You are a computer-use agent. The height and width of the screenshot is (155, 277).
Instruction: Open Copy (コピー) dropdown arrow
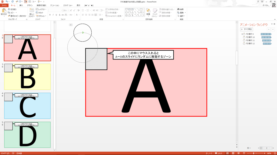16,13
